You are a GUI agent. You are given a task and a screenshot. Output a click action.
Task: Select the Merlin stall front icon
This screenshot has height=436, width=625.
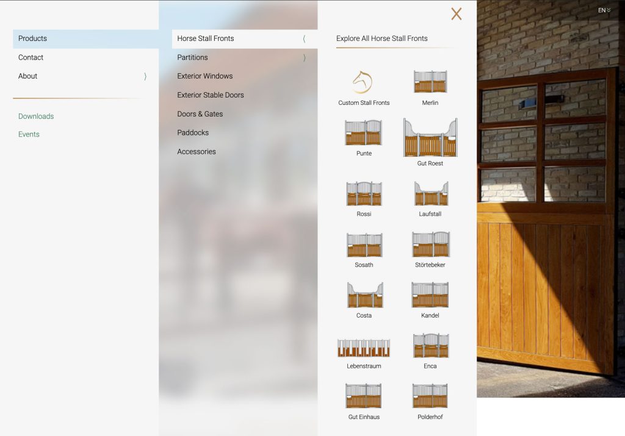pos(430,82)
